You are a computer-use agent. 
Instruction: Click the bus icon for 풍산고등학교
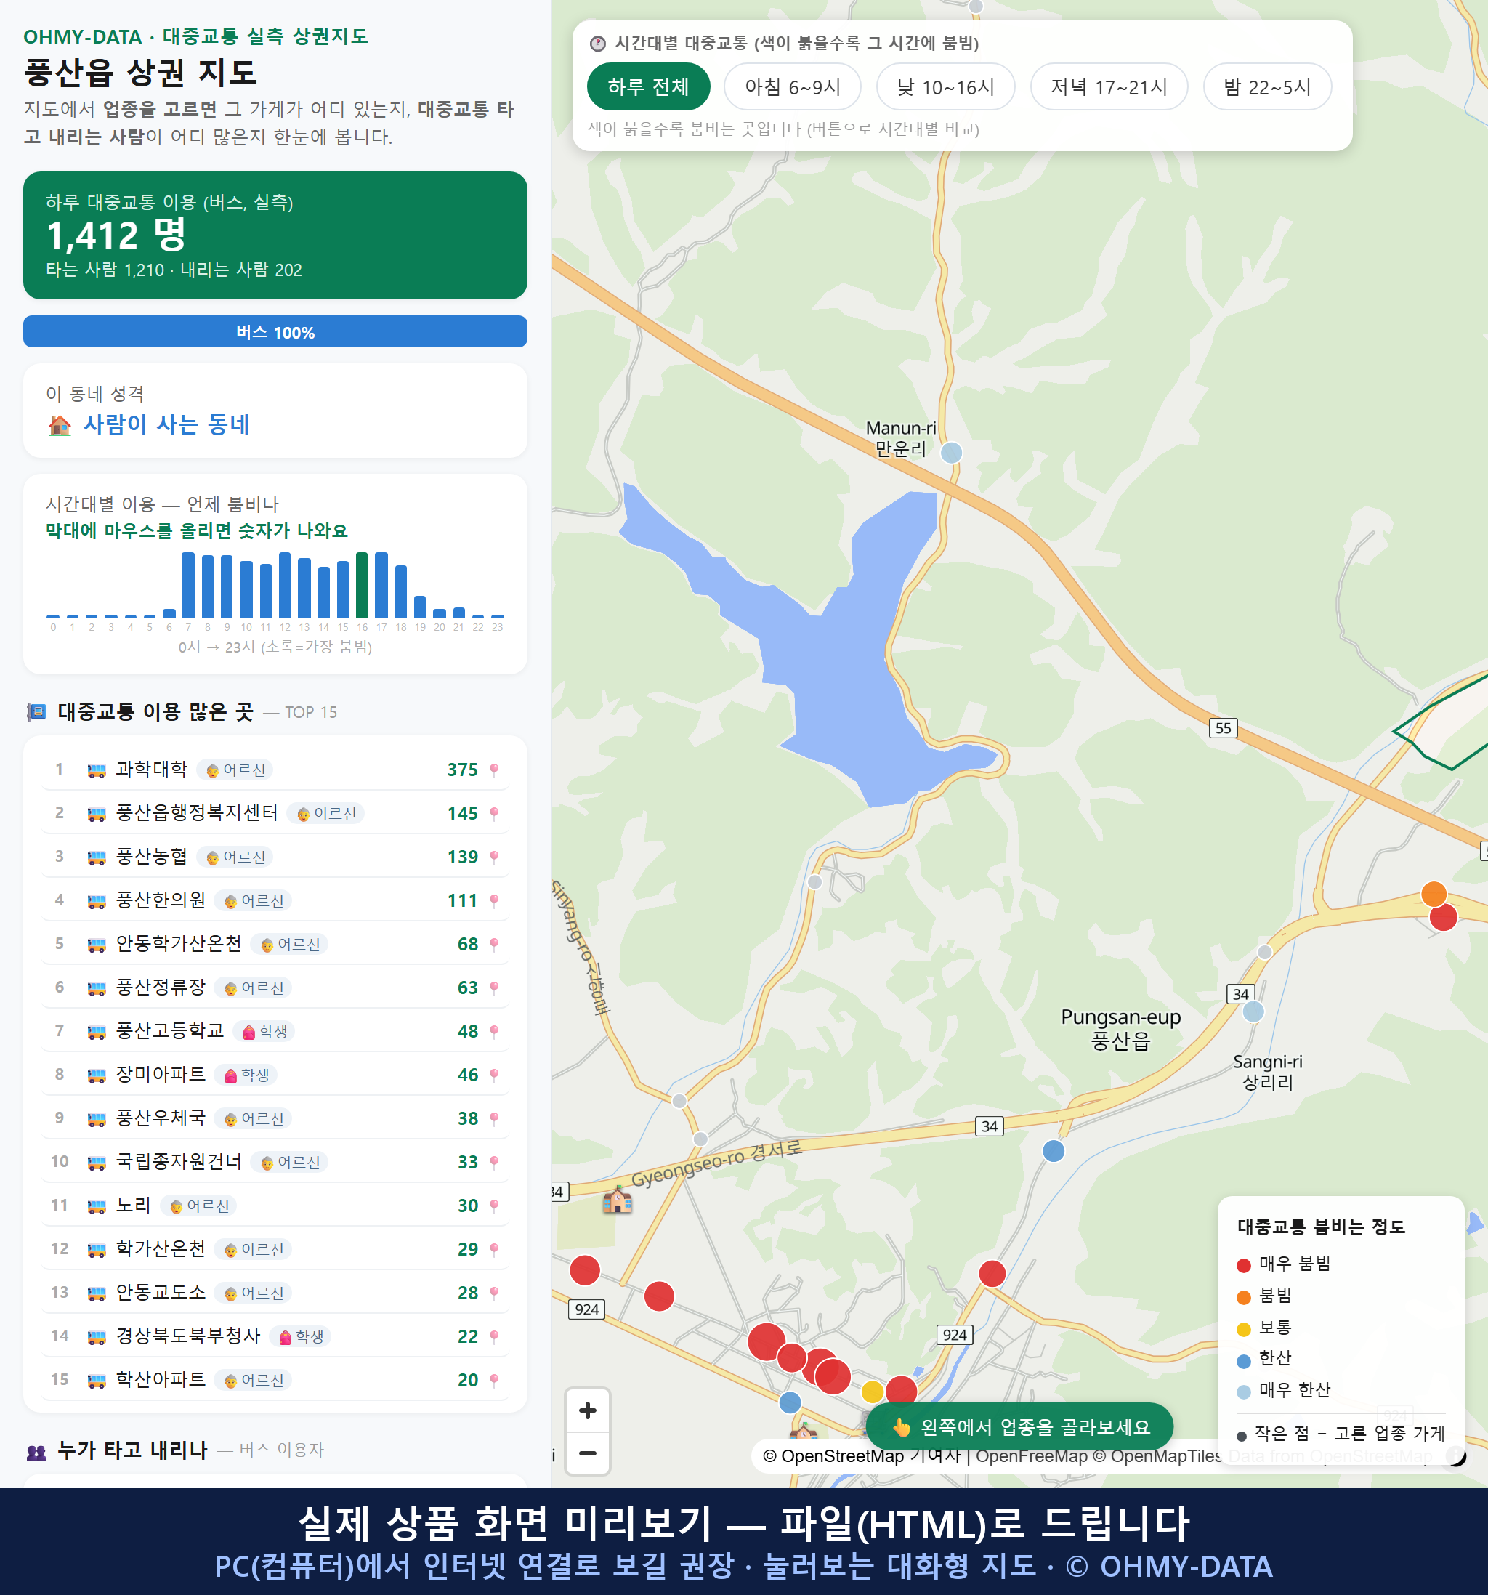(96, 1031)
